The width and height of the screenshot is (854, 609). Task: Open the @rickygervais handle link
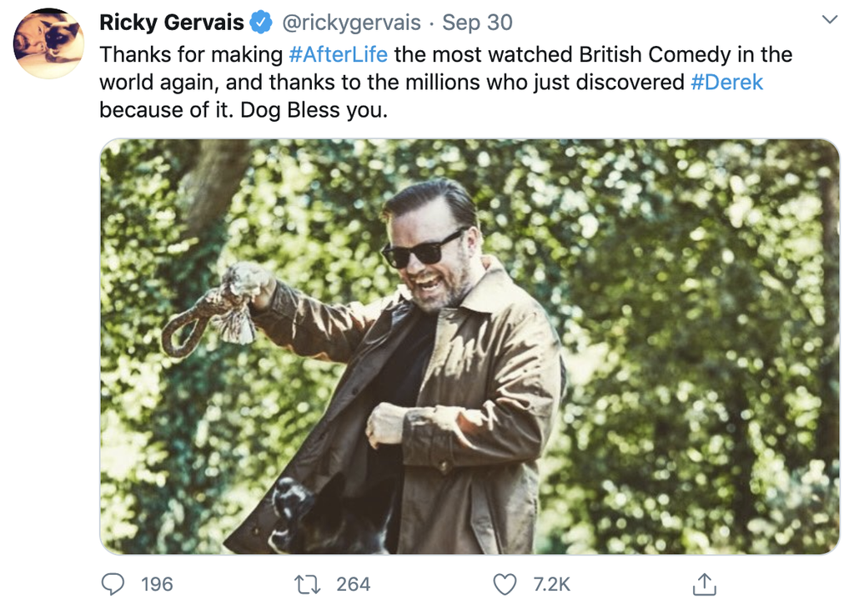(x=351, y=23)
